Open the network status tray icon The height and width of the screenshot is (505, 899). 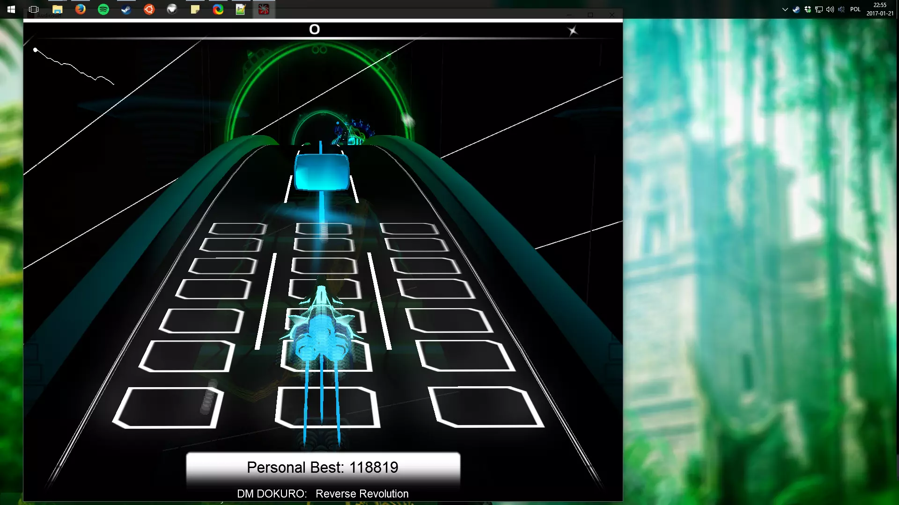(819, 9)
